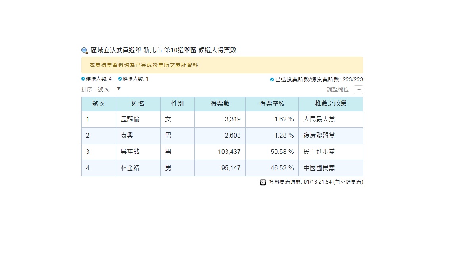
Task: Click number 2 in 袁興 row
Action: tap(88, 136)
